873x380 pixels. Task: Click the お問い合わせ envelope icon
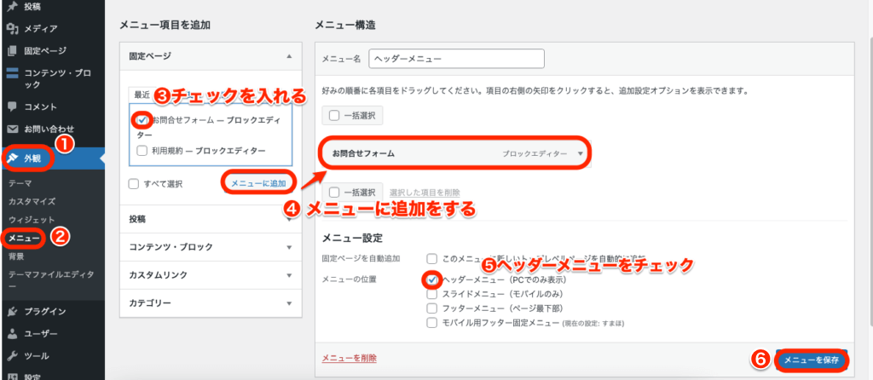click(x=12, y=129)
